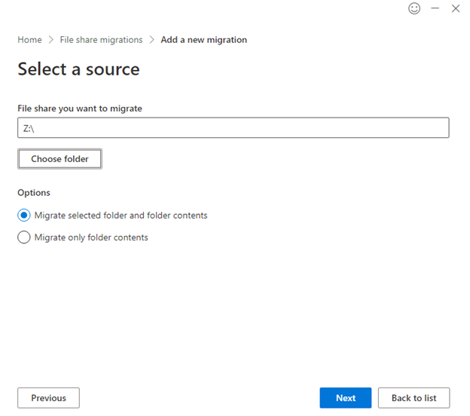Proceed with the blue Next button
470x416 pixels.
coord(346,398)
